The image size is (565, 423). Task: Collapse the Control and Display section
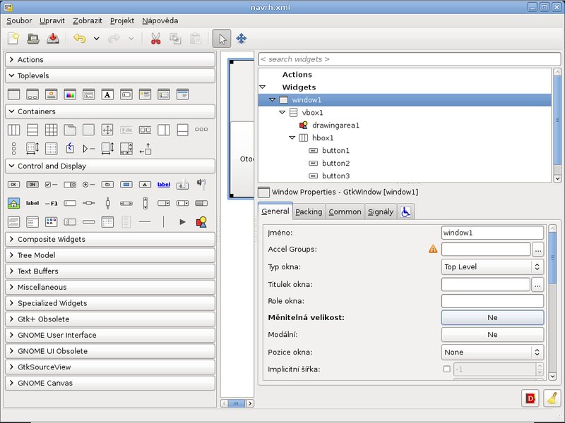[x=110, y=166]
